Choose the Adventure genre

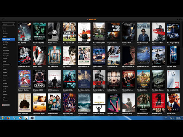[6, 50]
